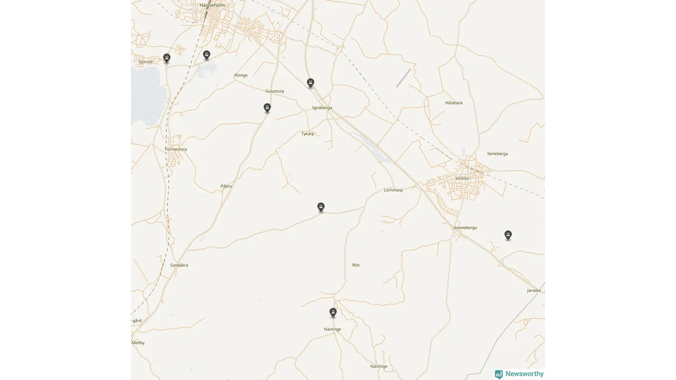Open the car marker east of Vanneberga

coord(508,235)
